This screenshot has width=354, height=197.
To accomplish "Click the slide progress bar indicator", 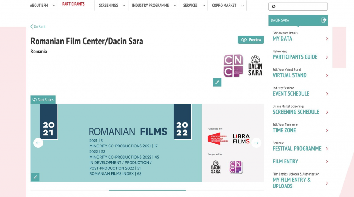I will pyautogui.click(x=147, y=190).
